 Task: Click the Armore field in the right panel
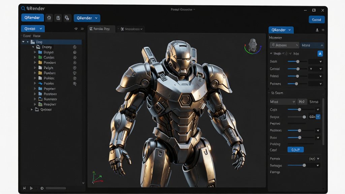pos(284,45)
